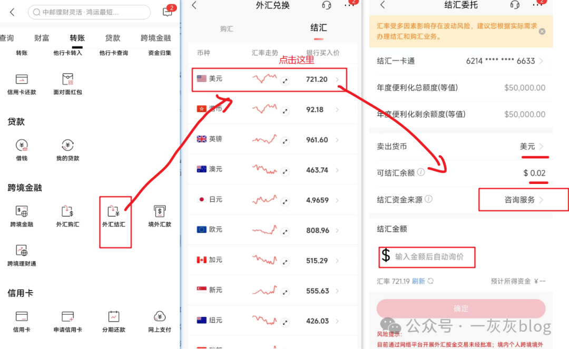Open 他行卡查询 shortcut
The height and width of the screenshot is (349, 569).
pyautogui.click(x=114, y=53)
